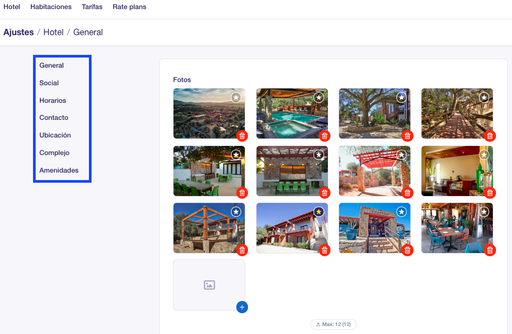The width and height of the screenshot is (512, 334).
Task: Add a new photo with plus button
Action: coord(242,307)
